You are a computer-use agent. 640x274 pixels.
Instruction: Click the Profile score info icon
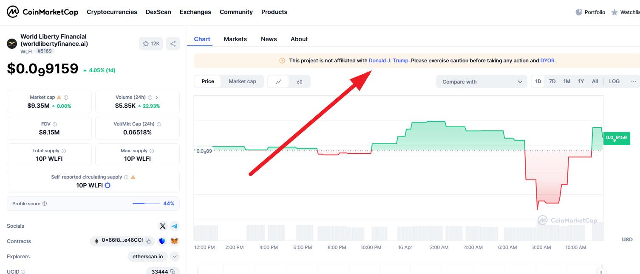click(45, 204)
